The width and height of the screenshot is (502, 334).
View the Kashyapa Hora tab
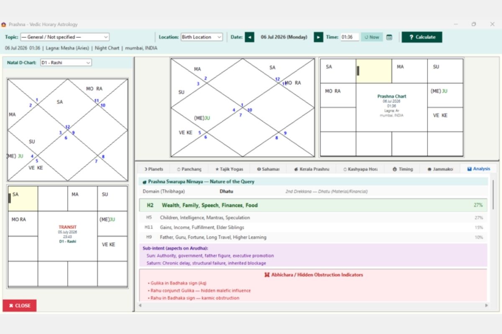tap(360, 169)
